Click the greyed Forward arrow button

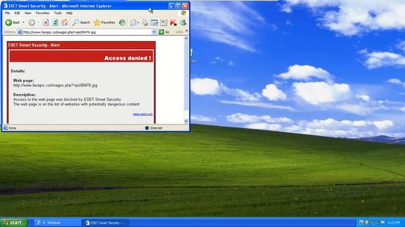[32, 23]
